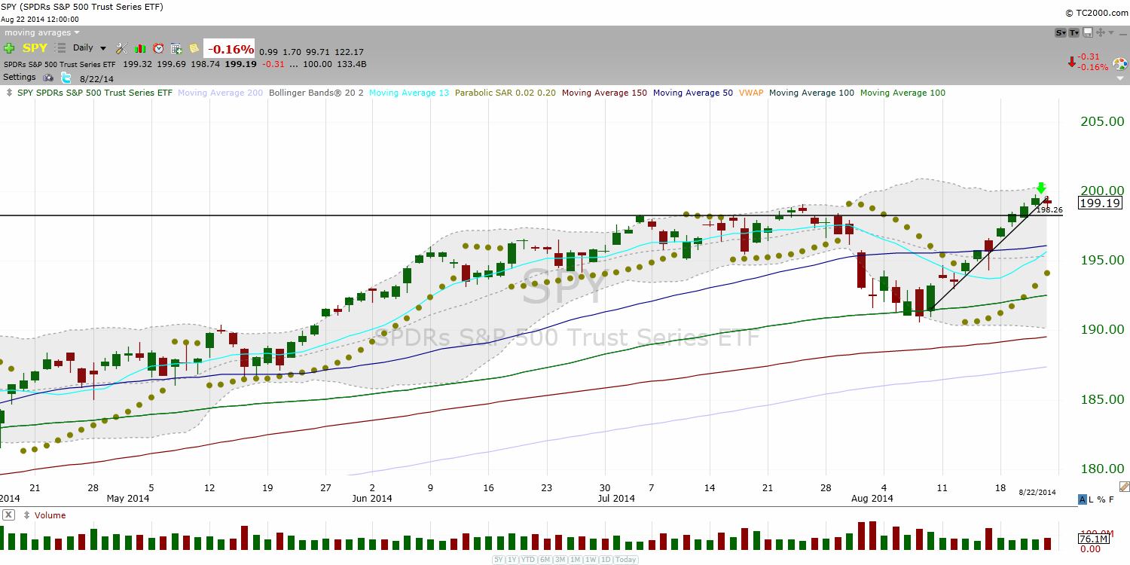This screenshot has height=565, width=1130.
Task: Click the VWAP legend label
Action: tap(751, 93)
